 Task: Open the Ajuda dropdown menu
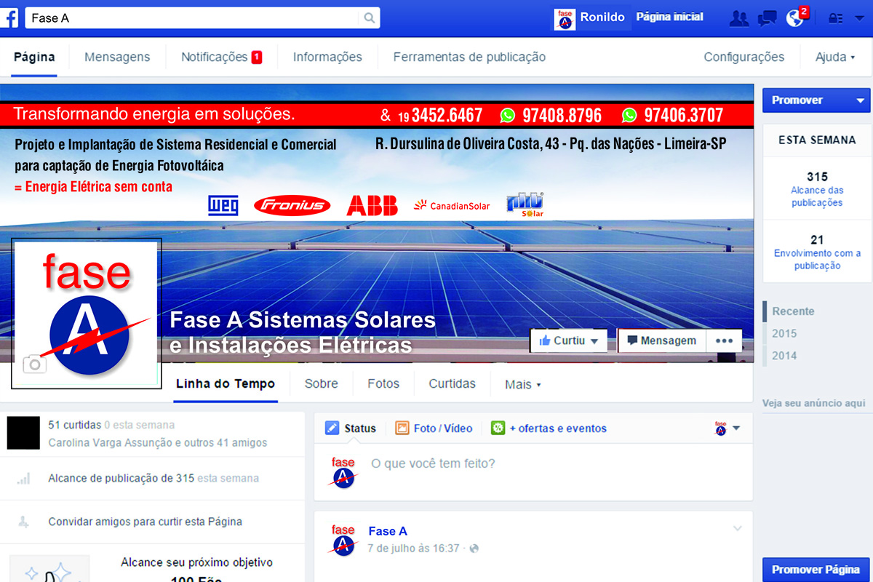coord(834,57)
